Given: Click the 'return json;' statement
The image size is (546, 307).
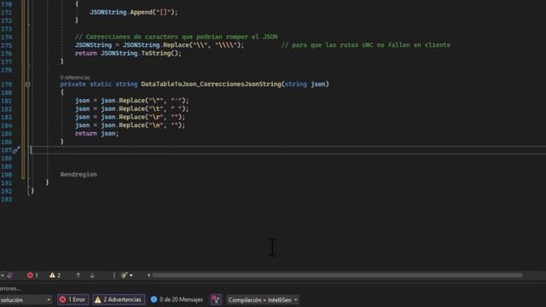Looking at the screenshot, I should click(x=96, y=133).
